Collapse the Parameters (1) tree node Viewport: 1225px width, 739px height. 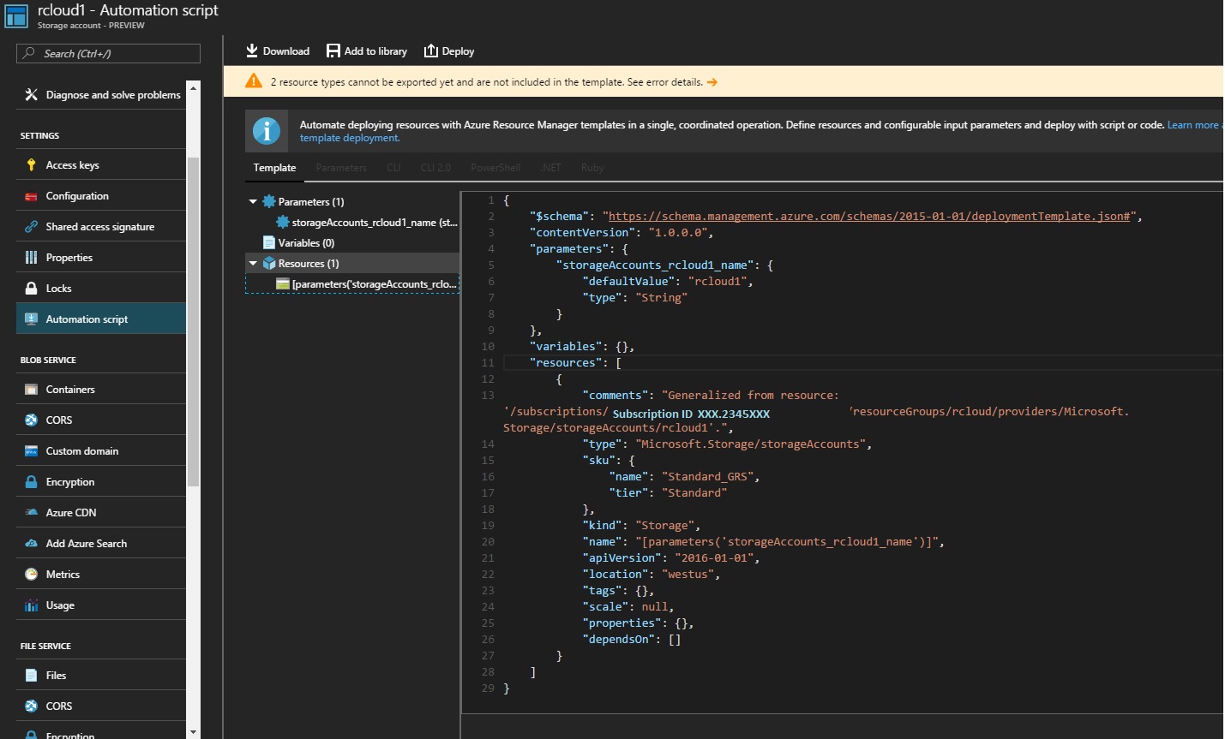pos(252,201)
